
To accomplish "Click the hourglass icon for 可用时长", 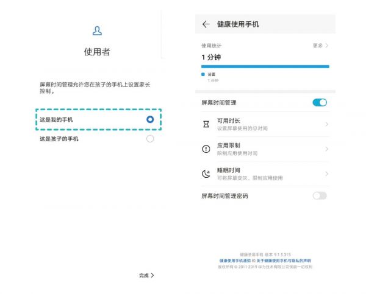I will coord(206,124).
